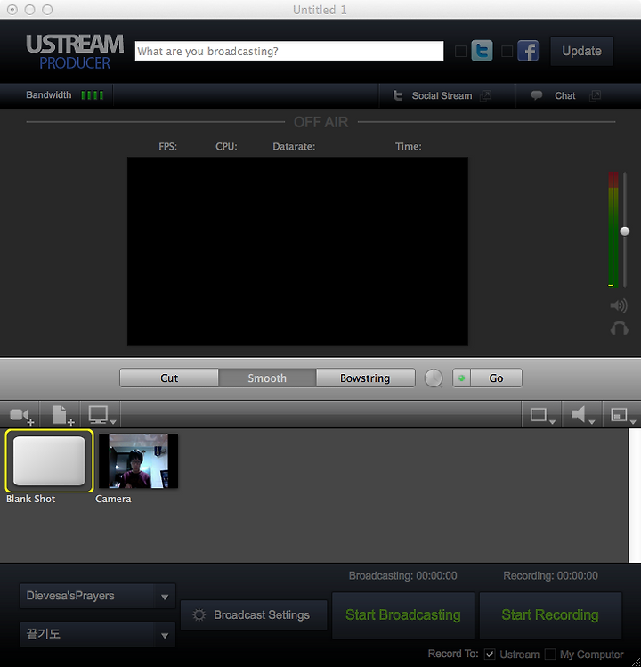Click the Update button
Screen dimensions: 641x667
tap(581, 51)
